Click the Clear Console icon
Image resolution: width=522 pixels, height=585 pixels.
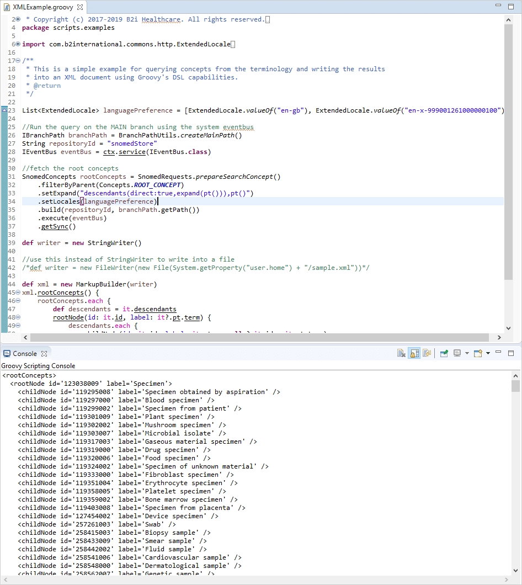[402, 353]
